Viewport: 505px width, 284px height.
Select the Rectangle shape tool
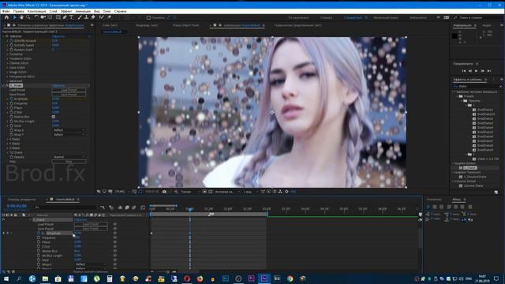click(58, 17)
